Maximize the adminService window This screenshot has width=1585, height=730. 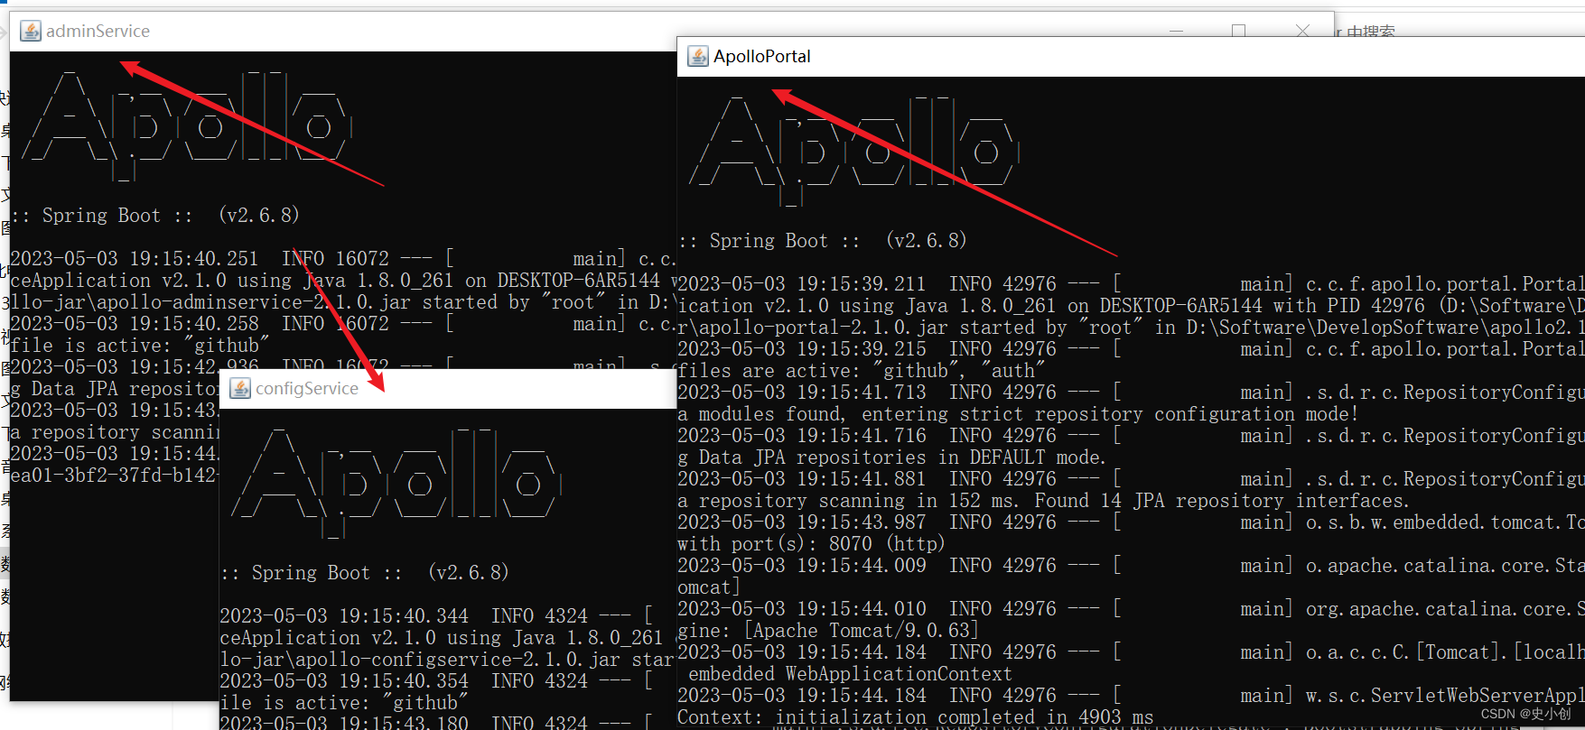pos(1238,32)
